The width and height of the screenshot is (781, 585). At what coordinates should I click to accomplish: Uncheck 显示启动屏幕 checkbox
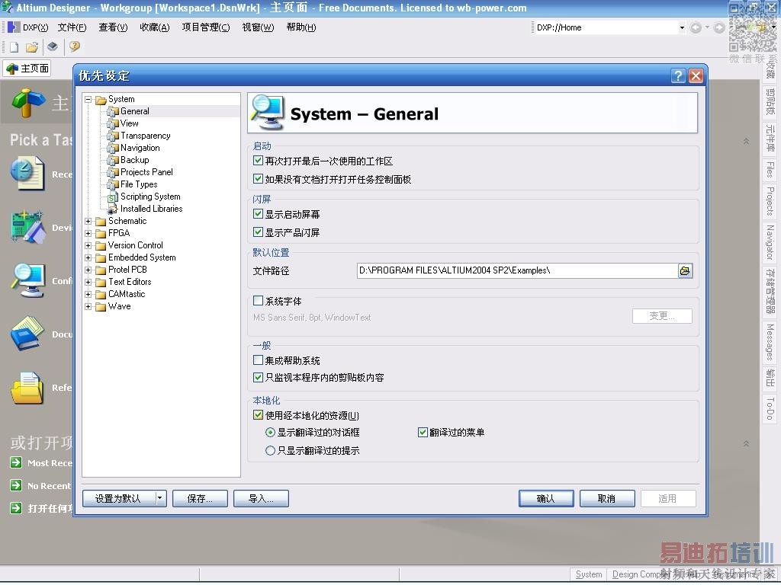[258, 214]
